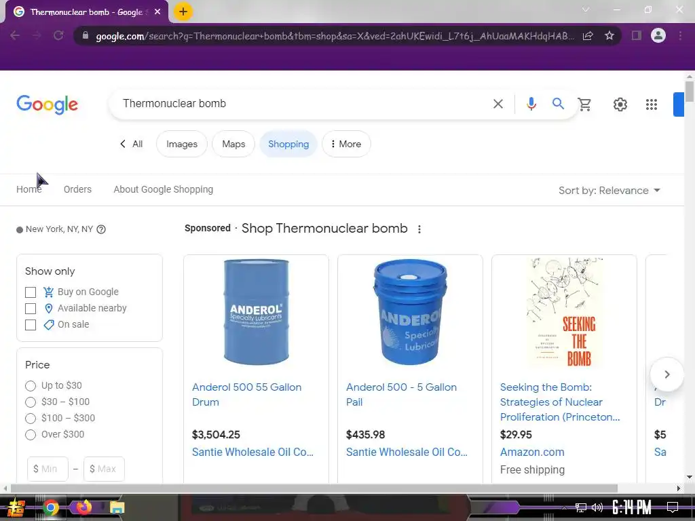This screenshot has width=695, height=521.
Task: Clear the search box text
Action: pyautogui.click(x=497, y=104)
